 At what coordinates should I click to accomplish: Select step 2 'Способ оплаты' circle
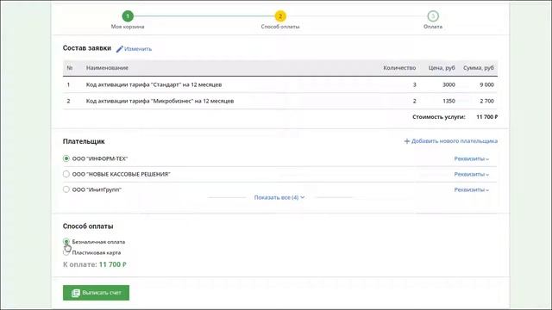pyautogui.click(x=280, y=16)
